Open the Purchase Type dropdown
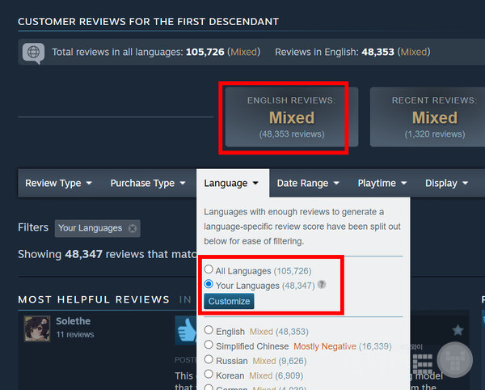 pyautogui.click(x=149, y=184)
